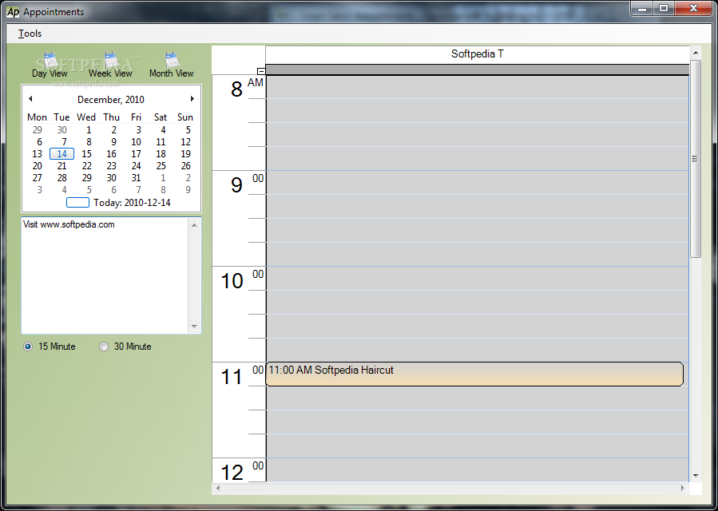Select December 25 in mini calendar
Image resolution: width=718 pixels, height=511 pixels.
click(161, 166)
